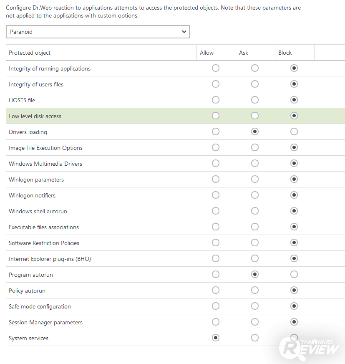
Task: Select Block for Drivers loading
Action: coord(294,131)
